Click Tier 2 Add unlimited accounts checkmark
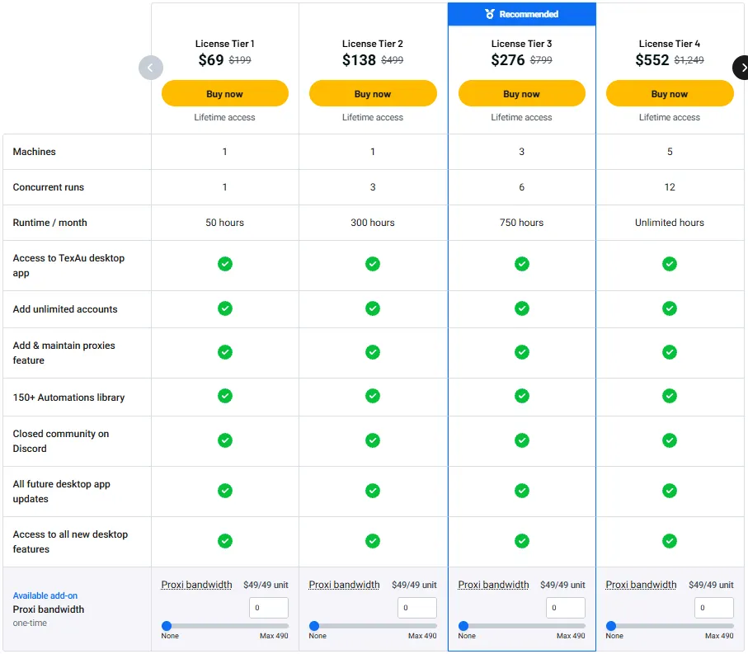748x654 pixels. pyautogui.click(x=373, y=308)
